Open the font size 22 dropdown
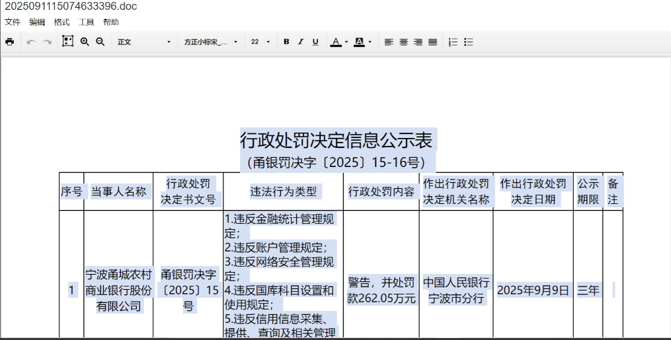 click(260, 42)
